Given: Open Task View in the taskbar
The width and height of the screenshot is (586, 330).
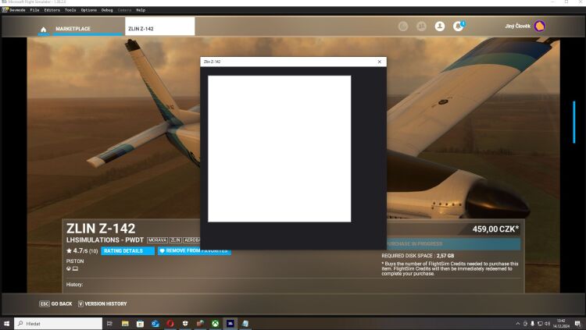Looking at the screenshot, I should click(x=109, y=324).
